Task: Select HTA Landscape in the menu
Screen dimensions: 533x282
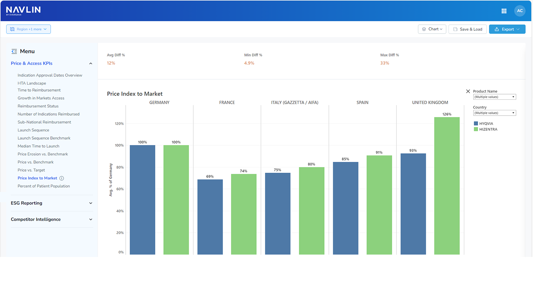Action: click(32, 83)
